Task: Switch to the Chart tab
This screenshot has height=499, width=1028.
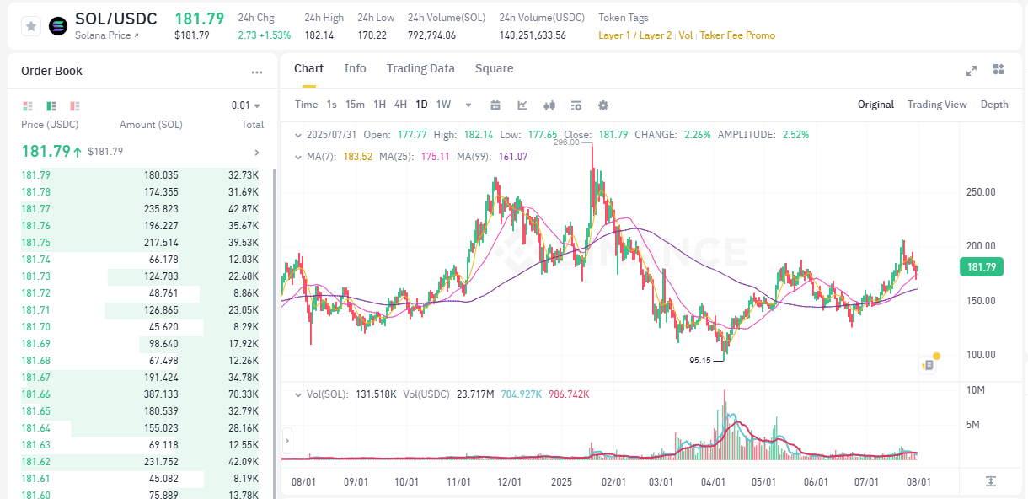Action: click(x=308, y=68)
